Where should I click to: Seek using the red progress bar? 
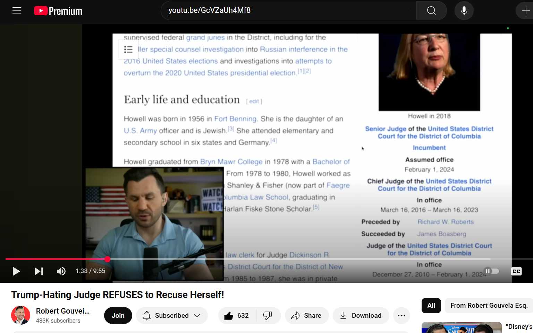tap(56, 259)
